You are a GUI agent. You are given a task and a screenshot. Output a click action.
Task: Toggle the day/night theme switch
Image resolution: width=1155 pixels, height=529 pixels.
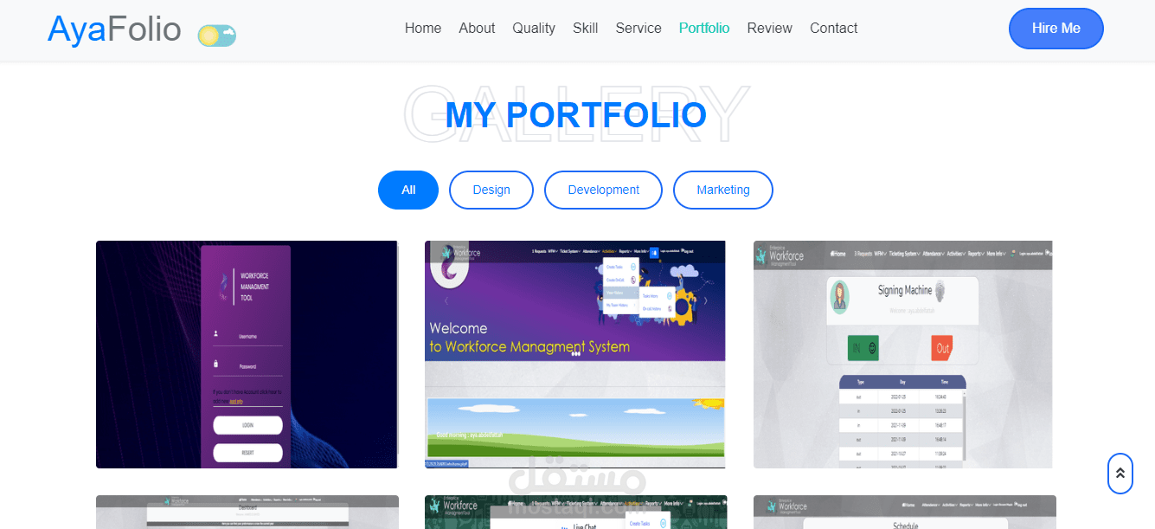pos(217,35)
